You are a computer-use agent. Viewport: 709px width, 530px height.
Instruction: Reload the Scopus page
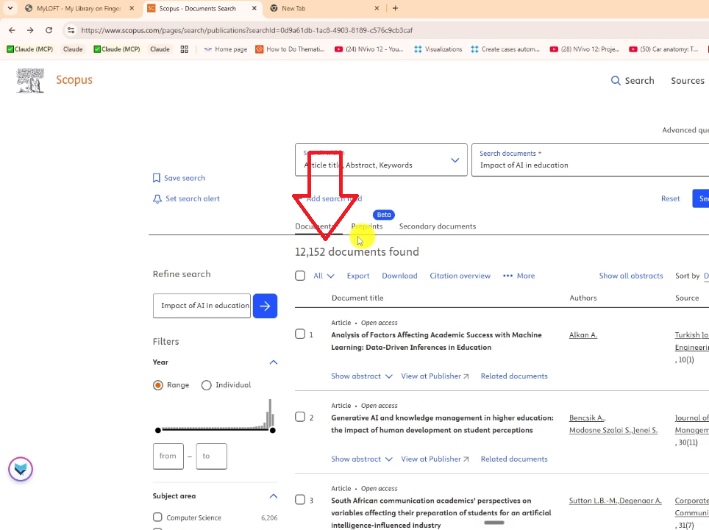tap(49, 30)
